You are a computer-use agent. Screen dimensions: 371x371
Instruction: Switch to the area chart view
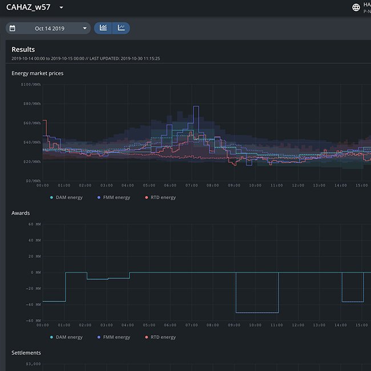103,28
